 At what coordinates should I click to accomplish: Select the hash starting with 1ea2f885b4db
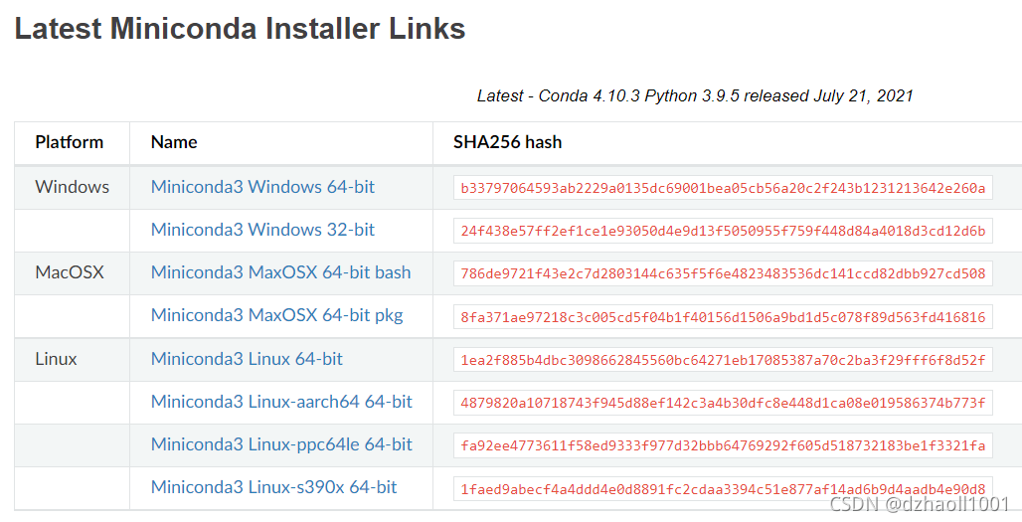(723, 360)
